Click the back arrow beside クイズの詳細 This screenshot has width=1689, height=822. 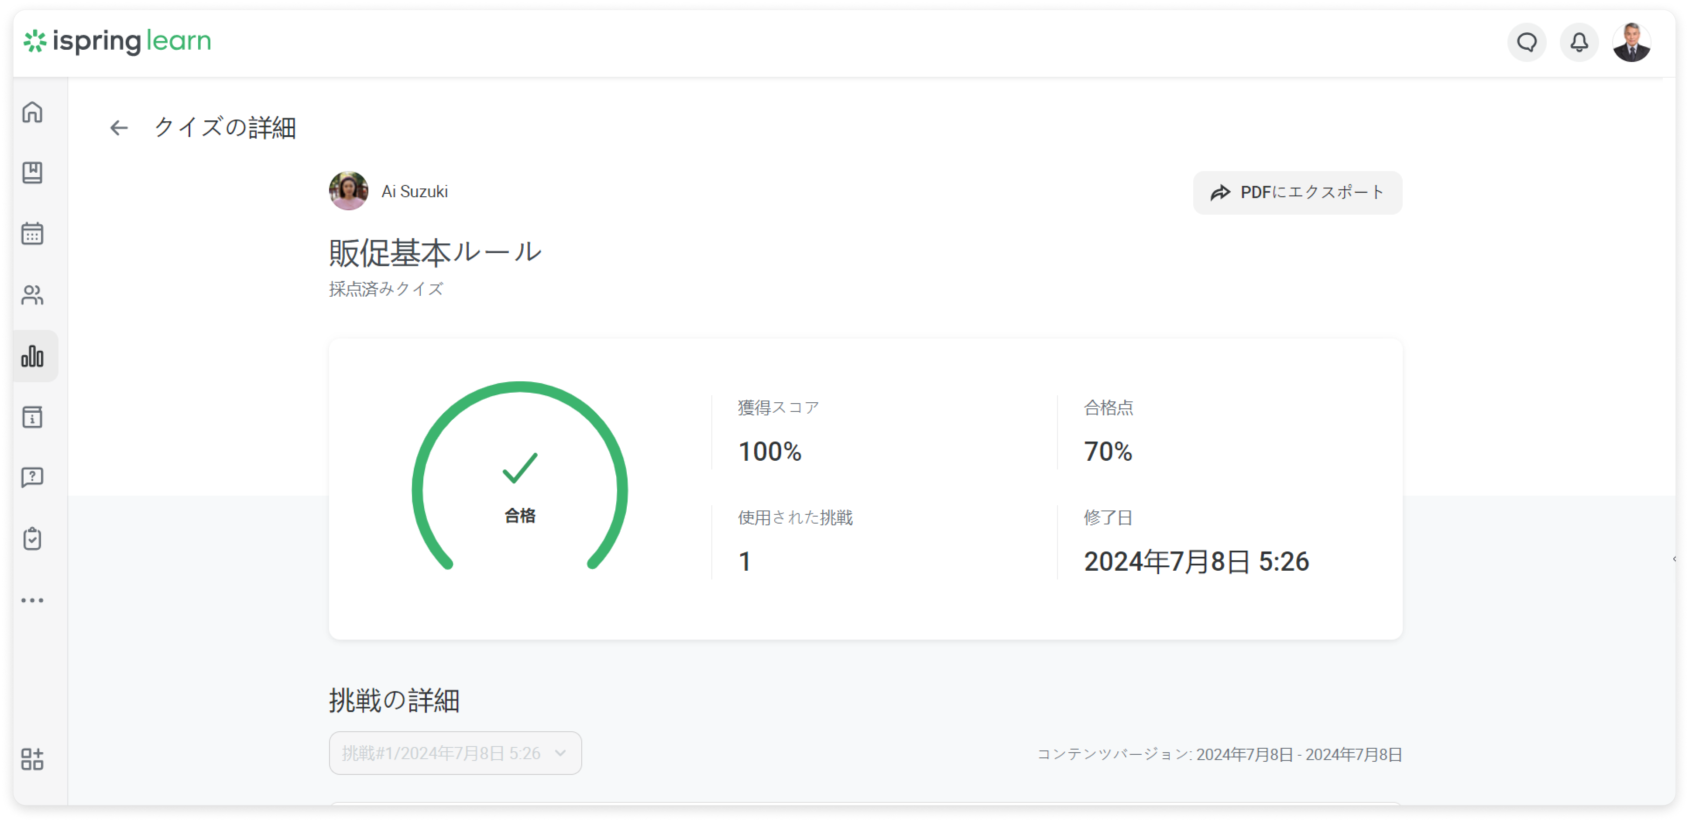pos(119,128)
